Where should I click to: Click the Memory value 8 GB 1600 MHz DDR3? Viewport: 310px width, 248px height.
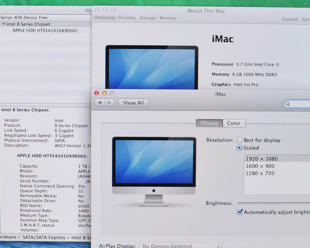pyautogui.click(x=255, y=74)
